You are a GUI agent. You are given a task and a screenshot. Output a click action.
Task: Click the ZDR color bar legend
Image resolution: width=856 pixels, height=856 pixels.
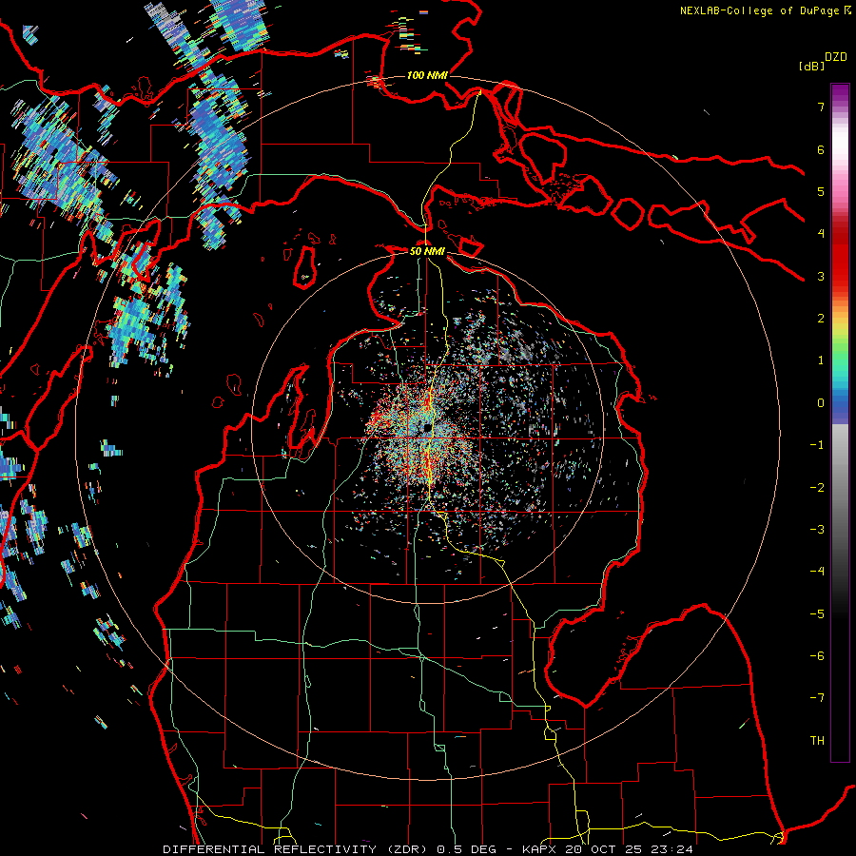(840, 422)
